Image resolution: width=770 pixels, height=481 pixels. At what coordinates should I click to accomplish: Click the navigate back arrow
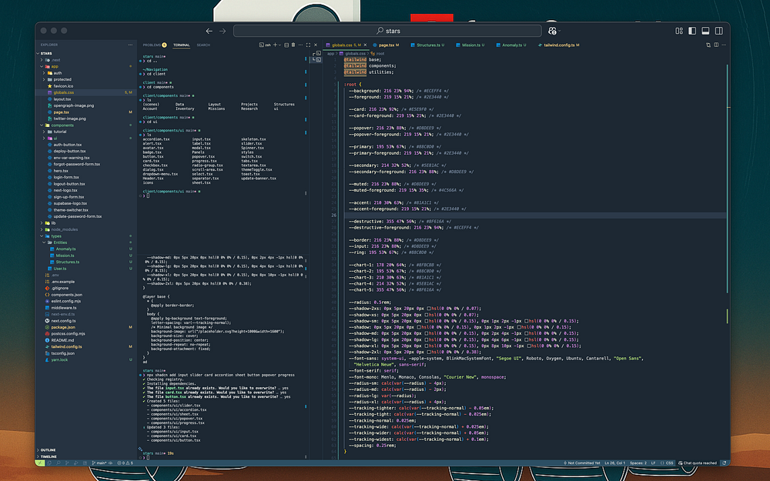(209, 31)
